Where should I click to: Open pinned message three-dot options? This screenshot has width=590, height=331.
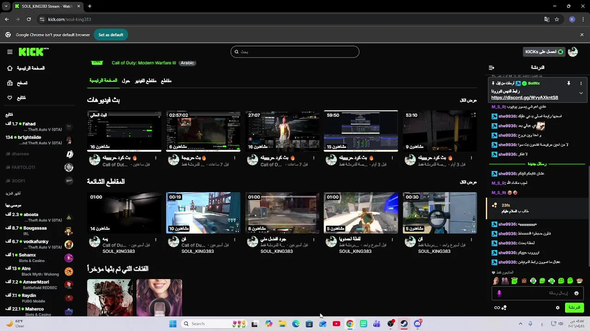tap(581, 83)
